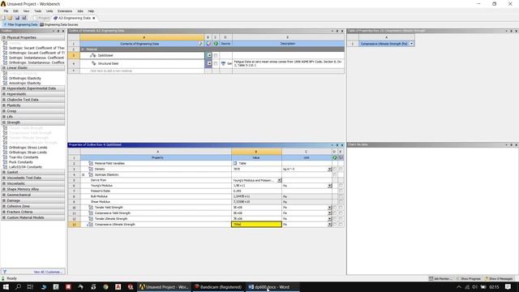Click here to add a new material

click(111, 71)
